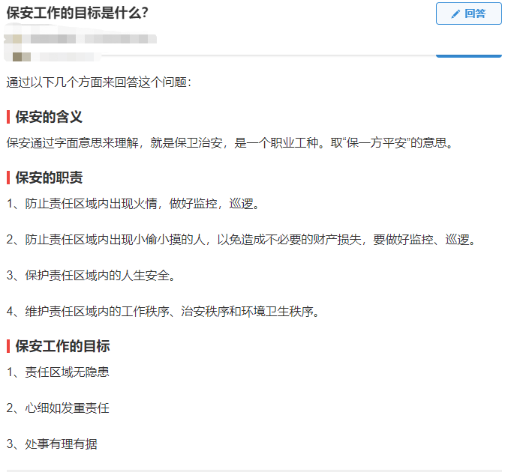Click the line 2、防止责任区域内出现小偷小摸的人
This screenshot has width=505, height=472.
[x=241, y=240]
